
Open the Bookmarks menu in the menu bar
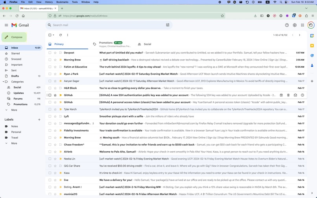click(62, 2)
